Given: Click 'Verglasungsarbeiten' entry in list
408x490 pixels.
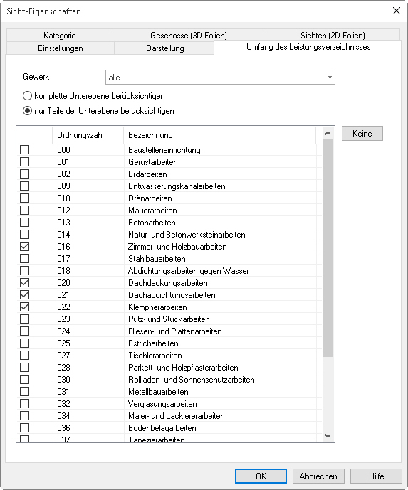Looking at the screenshot, I should pyautogui.click(x=162, y=403).
